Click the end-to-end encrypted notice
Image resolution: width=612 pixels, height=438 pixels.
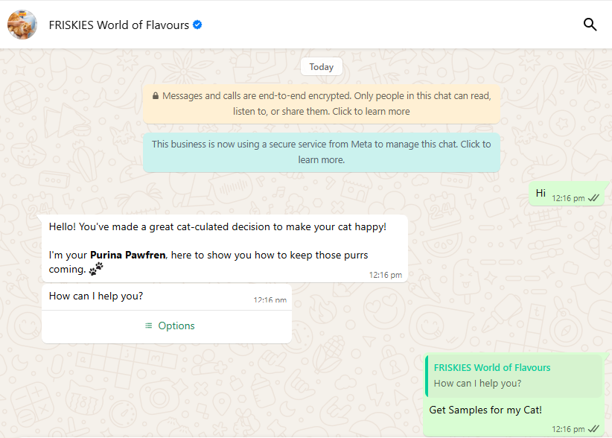pos(322,104)
